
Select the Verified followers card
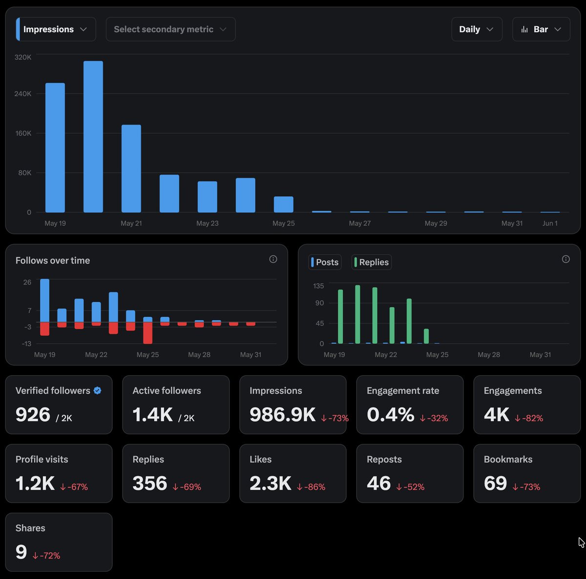click(x=59, y=405)
